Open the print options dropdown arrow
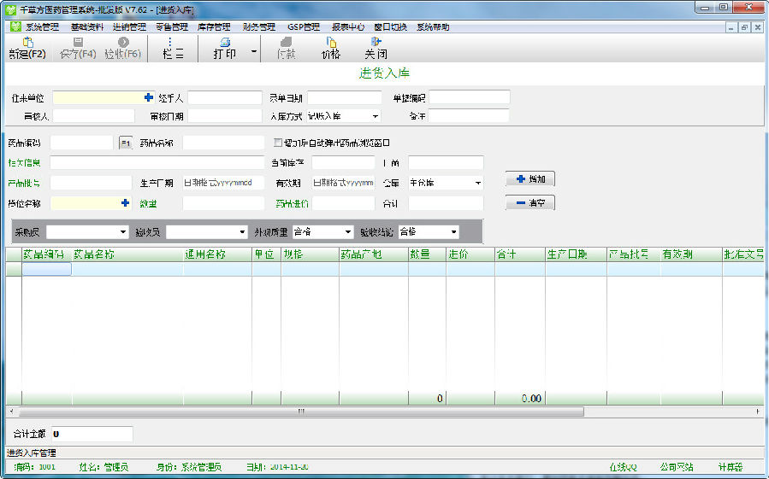 (253, 51)
